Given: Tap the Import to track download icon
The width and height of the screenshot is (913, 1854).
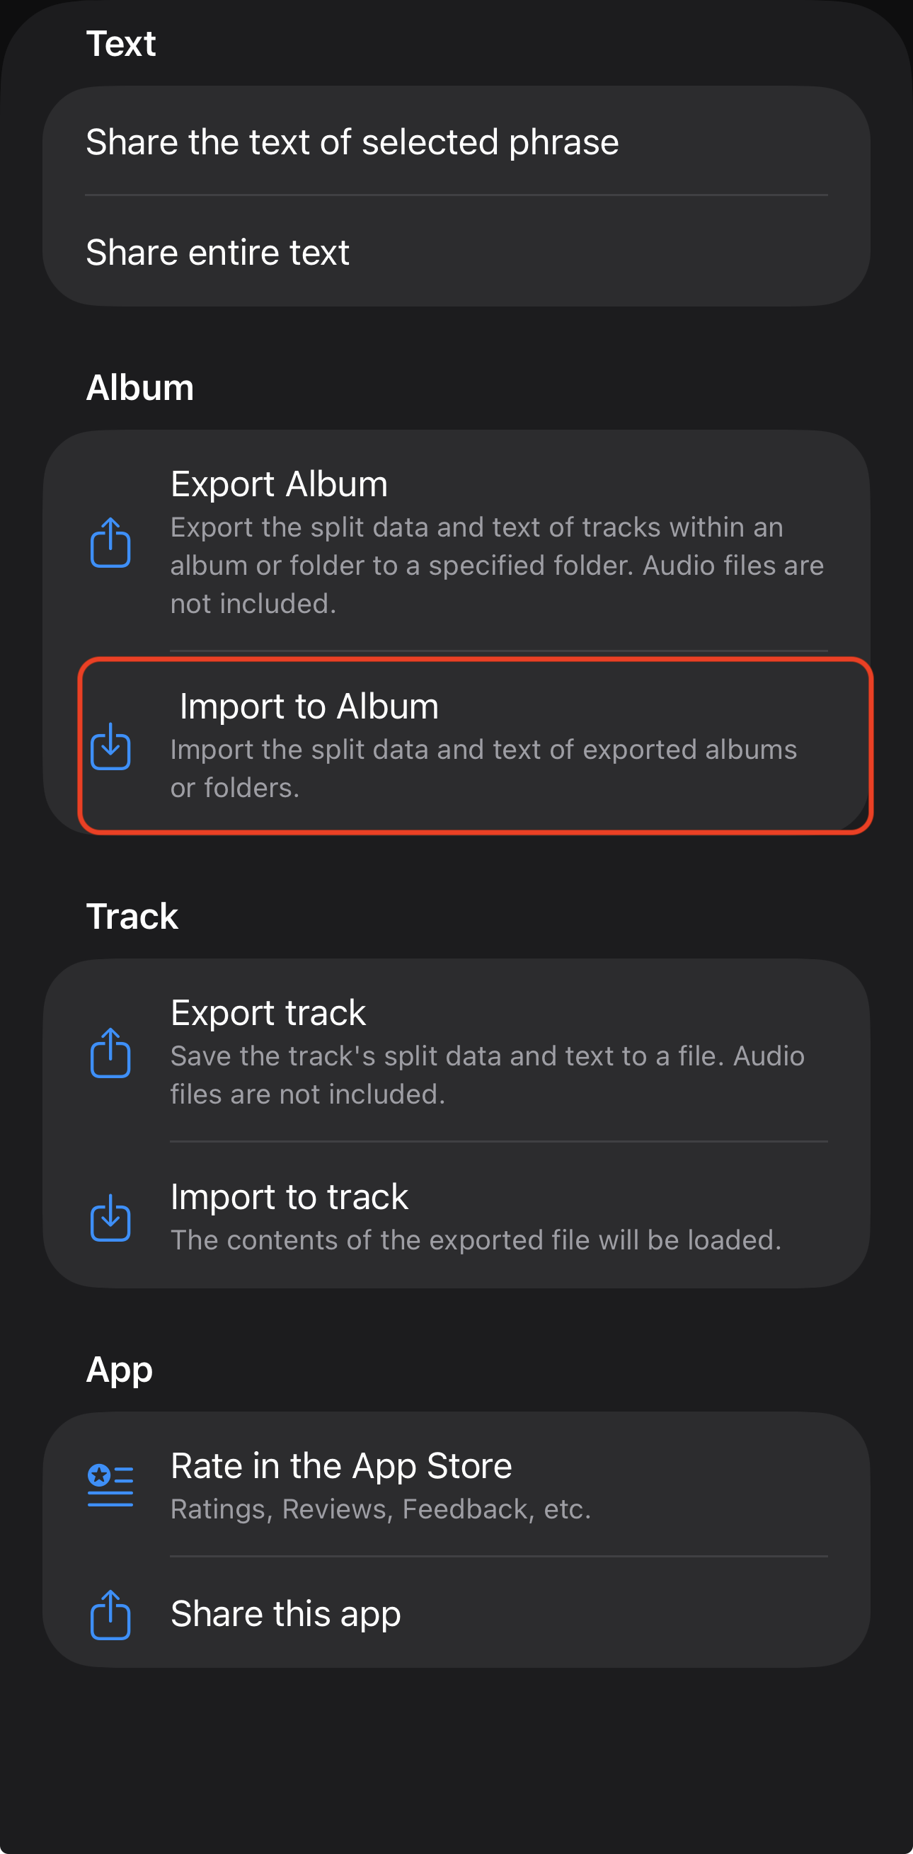Looking at the screenshot, I should pos(110,1218).
